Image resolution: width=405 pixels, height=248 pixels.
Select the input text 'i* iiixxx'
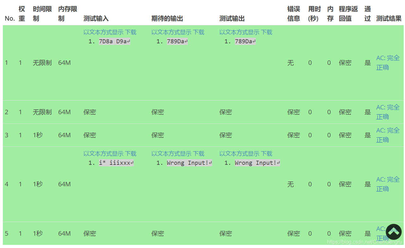coord(116,163)
